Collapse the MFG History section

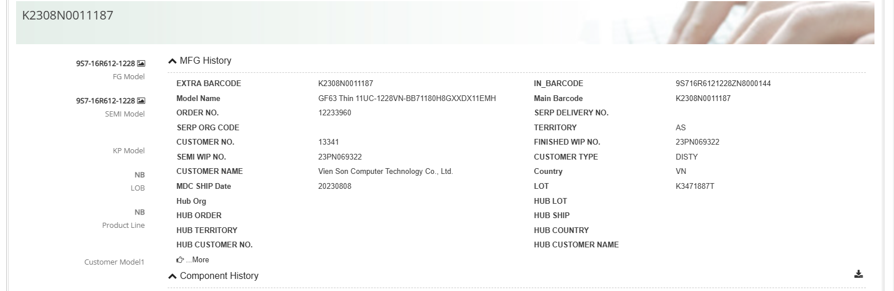pyautogui.click(x=173, y=61)
